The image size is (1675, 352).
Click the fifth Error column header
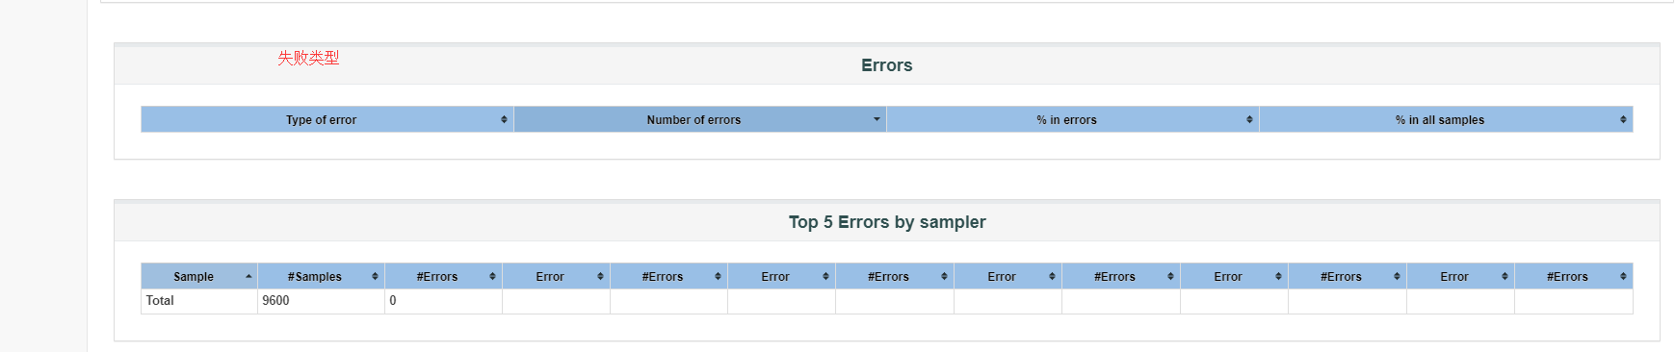(x=1460, y=276)
